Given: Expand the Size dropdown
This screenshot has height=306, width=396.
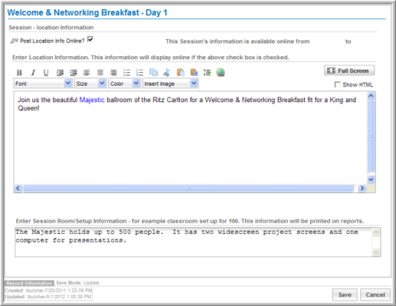Looking at the screenshot, I should point(91,83).
